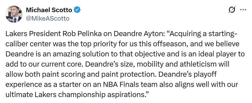Select the name "Rob Pelinka" in tweet
Screen dimensions: 252x103
tap(79, 34)
